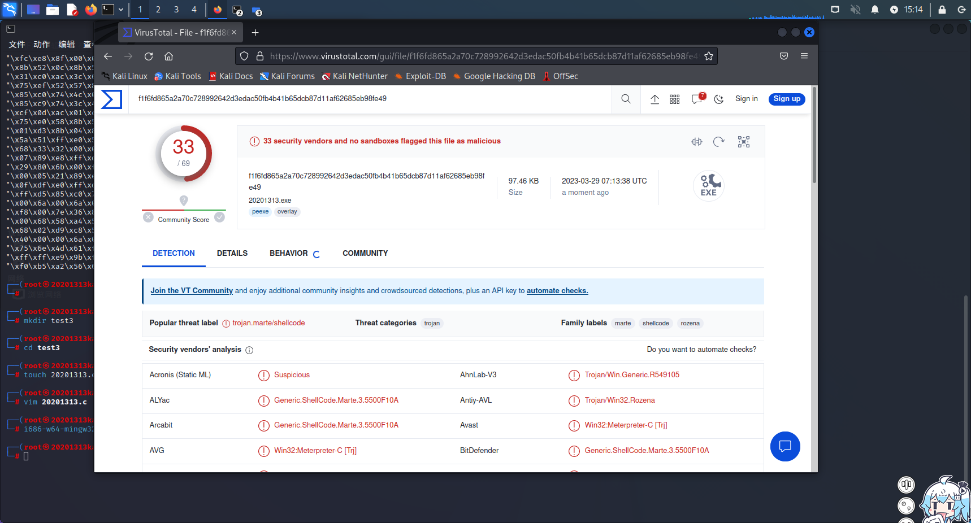Click the file hash search field

370,99
